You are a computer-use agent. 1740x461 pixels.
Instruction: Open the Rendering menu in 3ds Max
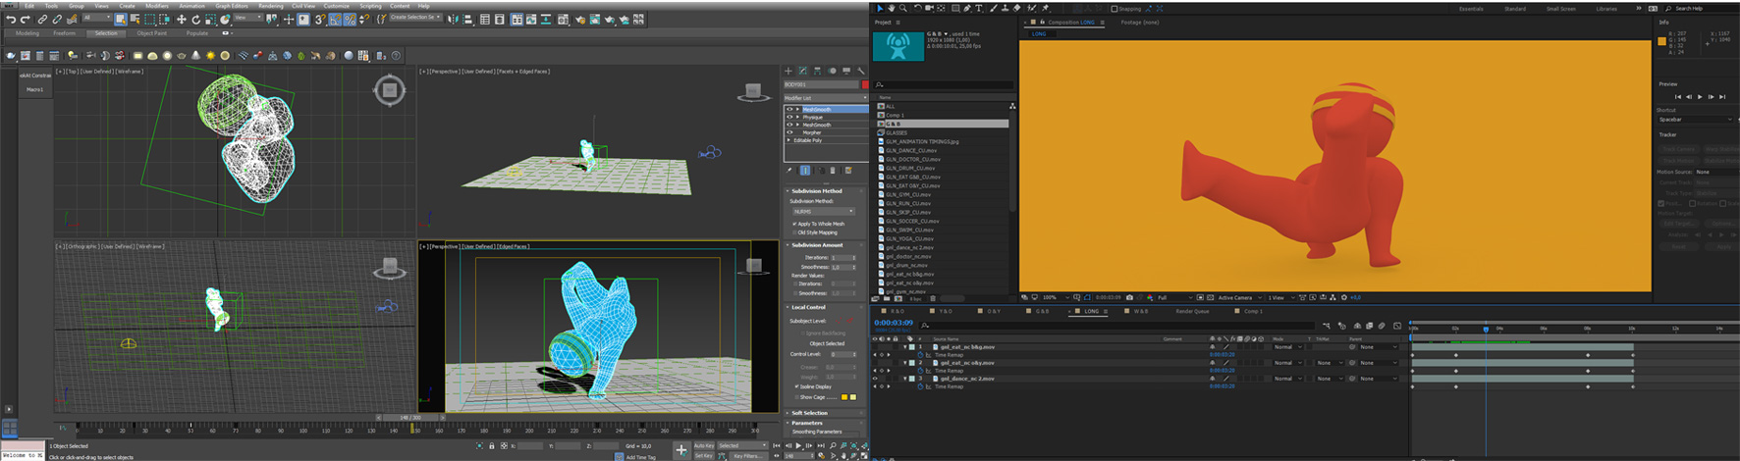click(x=270, y=6)
